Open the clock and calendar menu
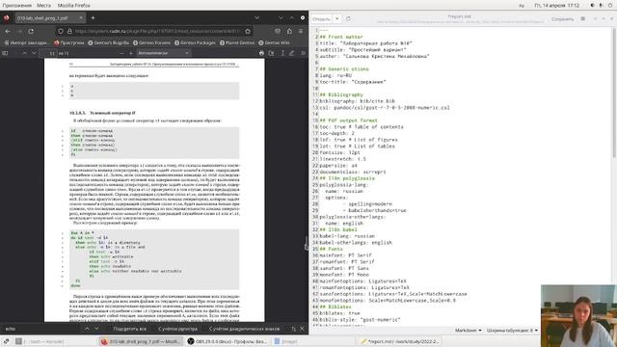 (557, 6)
